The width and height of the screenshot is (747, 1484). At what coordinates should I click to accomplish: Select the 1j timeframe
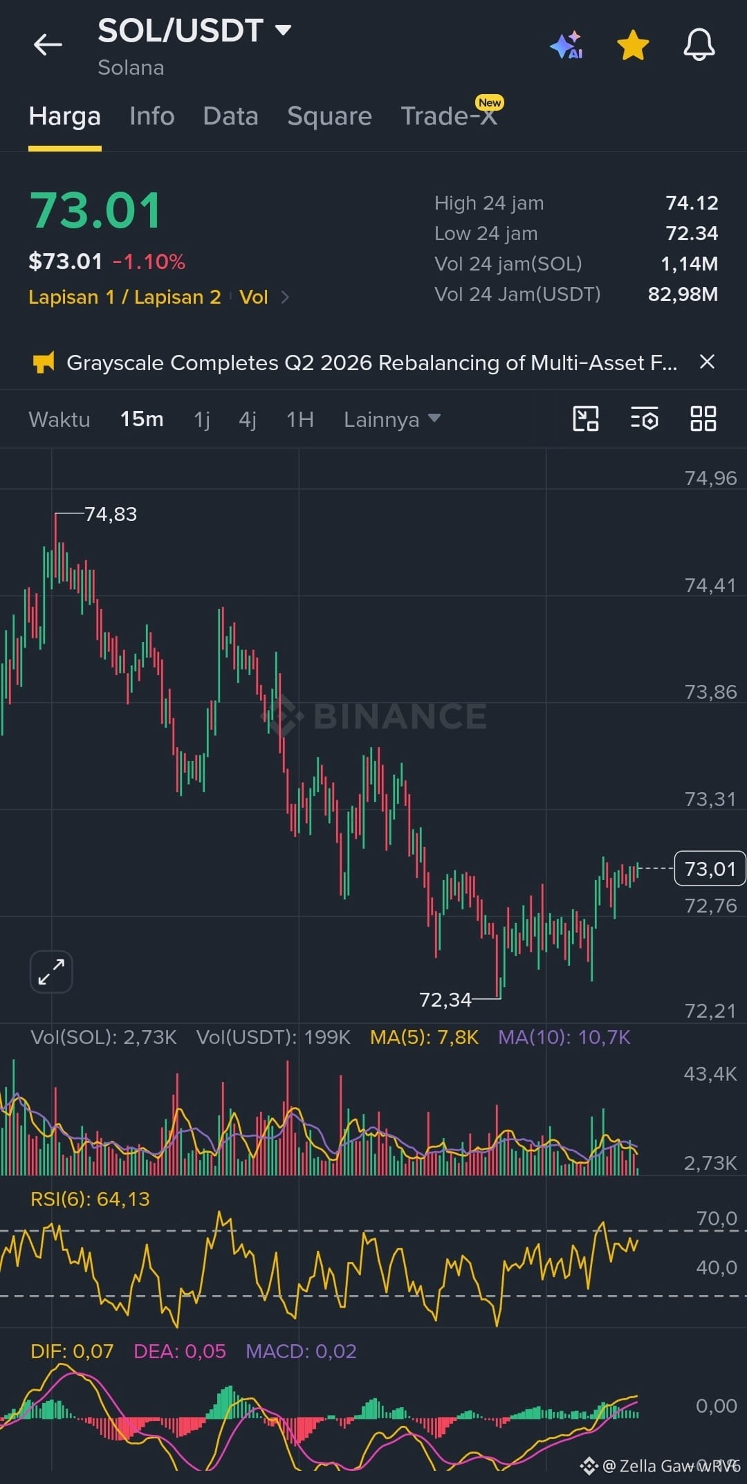click(x=201, y=419)
